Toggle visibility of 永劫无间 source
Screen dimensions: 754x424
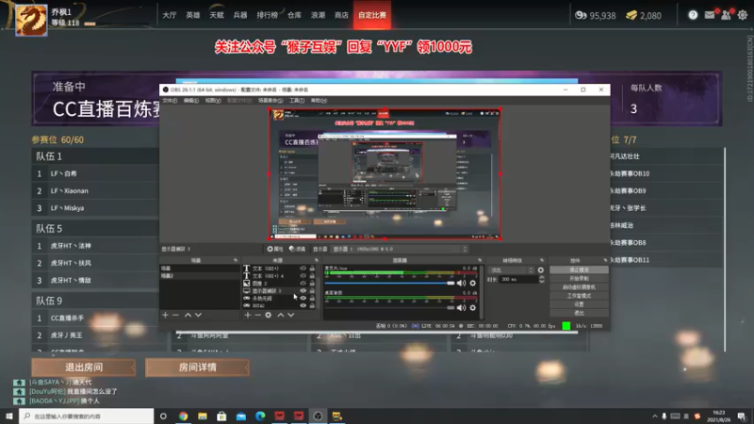coord(303,298)
